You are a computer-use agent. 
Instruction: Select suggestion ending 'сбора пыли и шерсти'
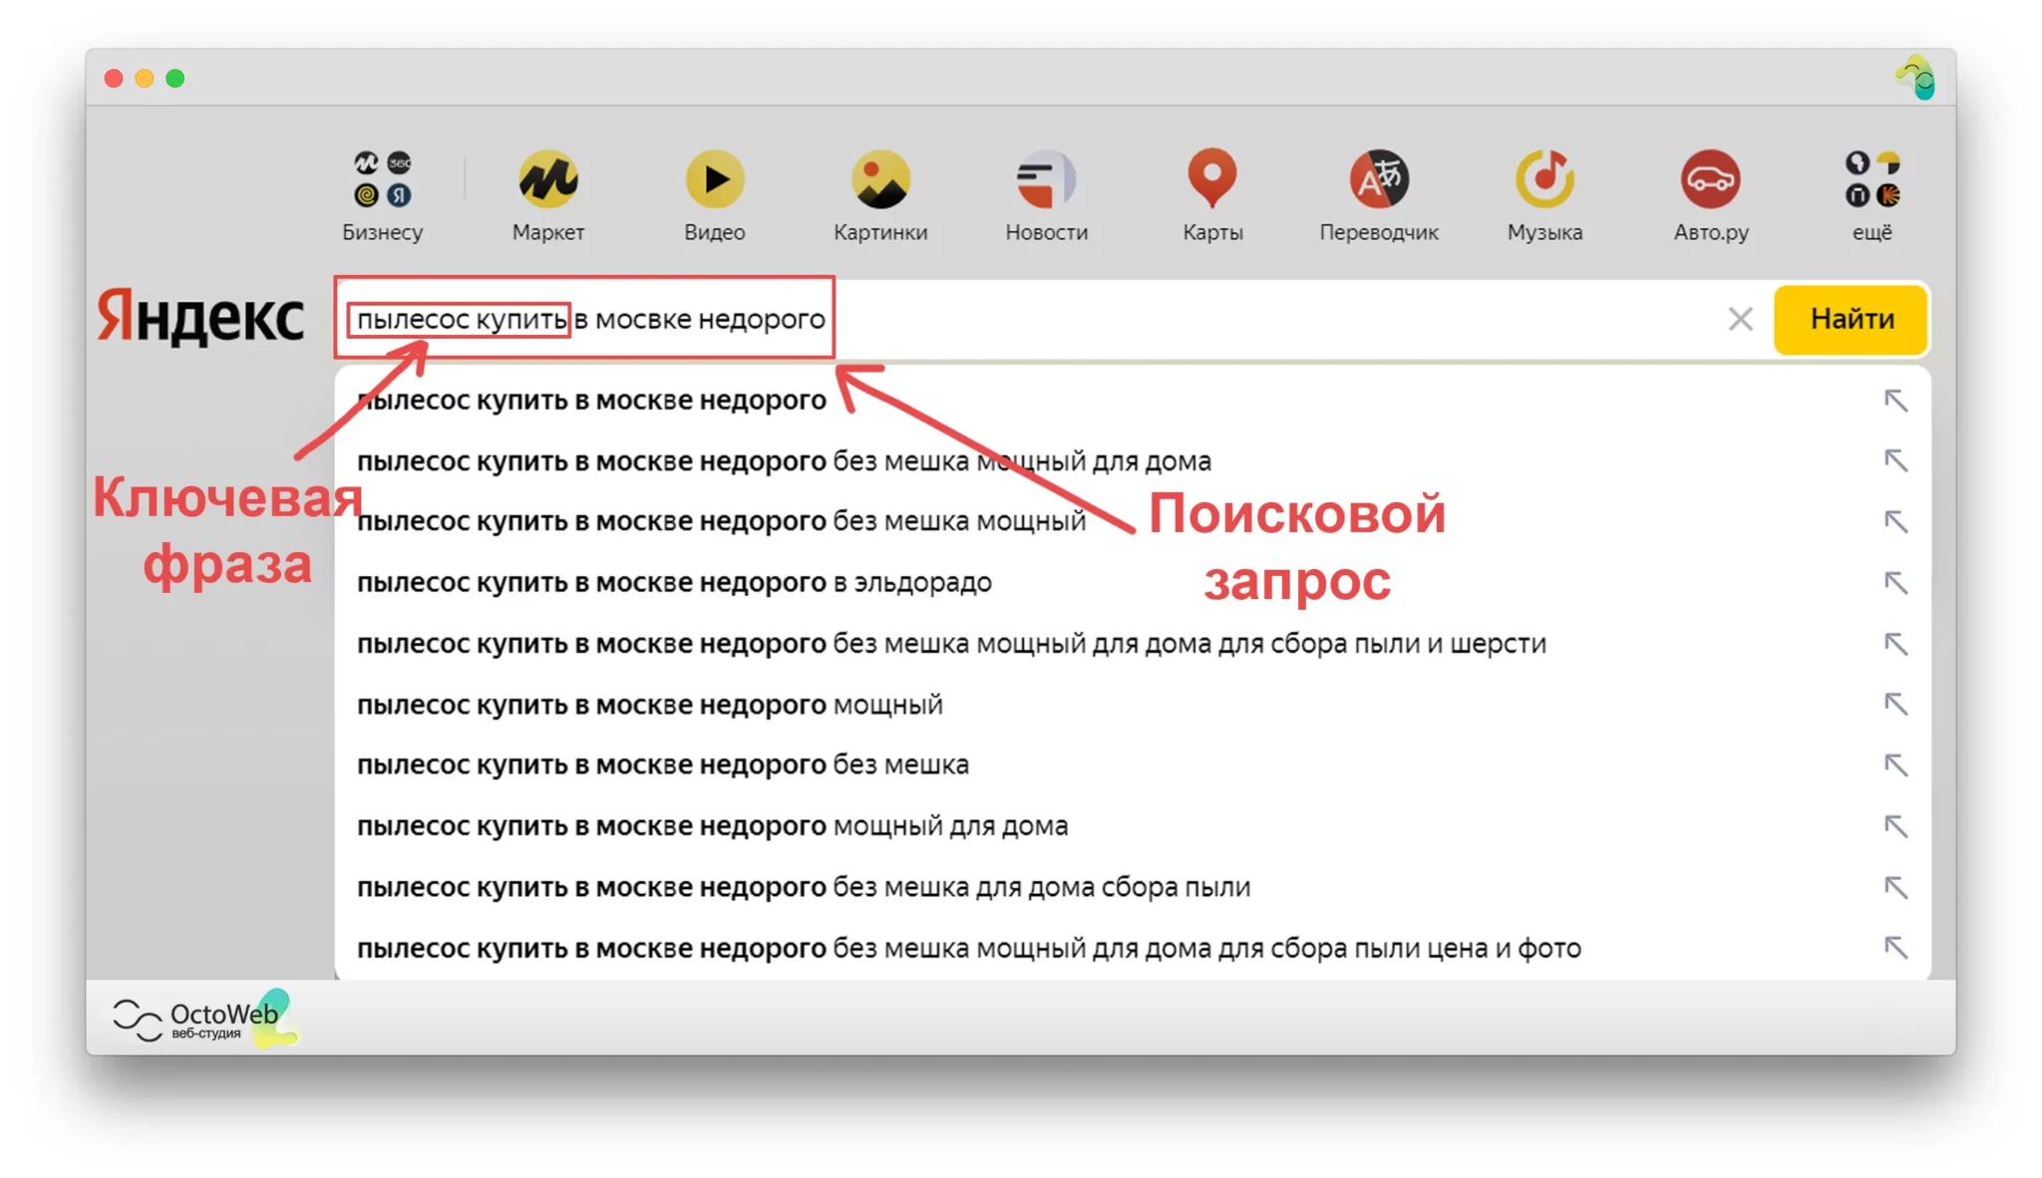pos(1133,644)
